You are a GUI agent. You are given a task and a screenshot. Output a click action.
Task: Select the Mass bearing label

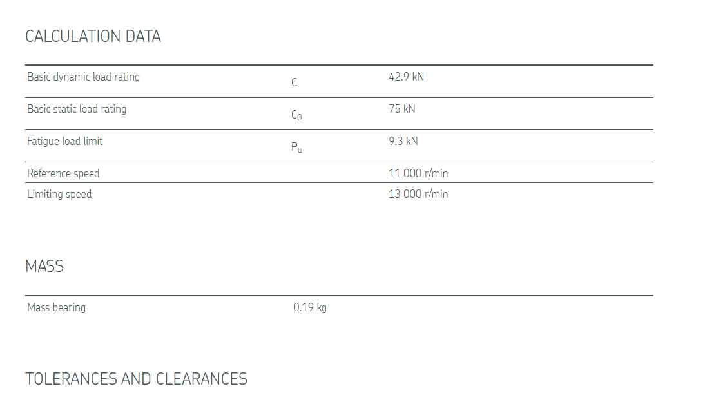tap(56, 307)
